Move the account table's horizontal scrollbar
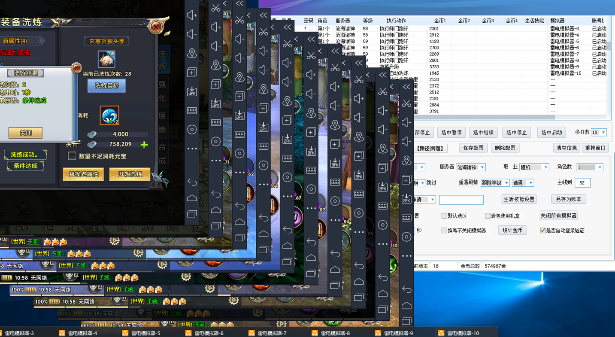This screenshot has height=337, width=615. coord(483,117)
